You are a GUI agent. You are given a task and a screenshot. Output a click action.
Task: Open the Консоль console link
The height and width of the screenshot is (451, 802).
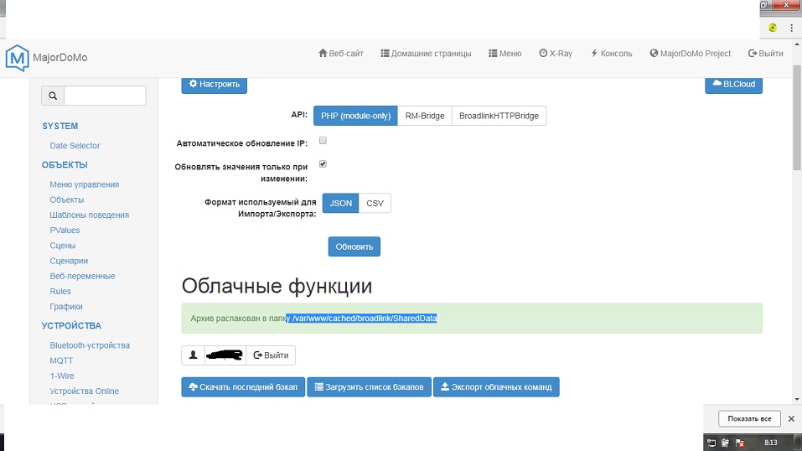[611, 54]
